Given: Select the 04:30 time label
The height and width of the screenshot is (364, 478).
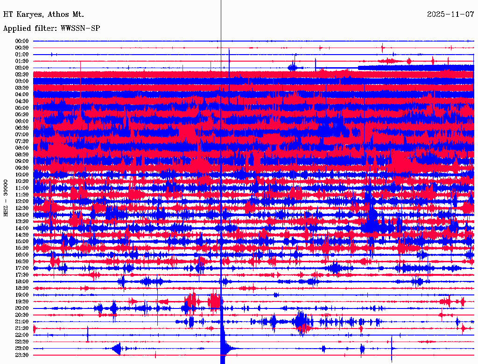Looking at the screenshot, I should (x=22, y=101).
